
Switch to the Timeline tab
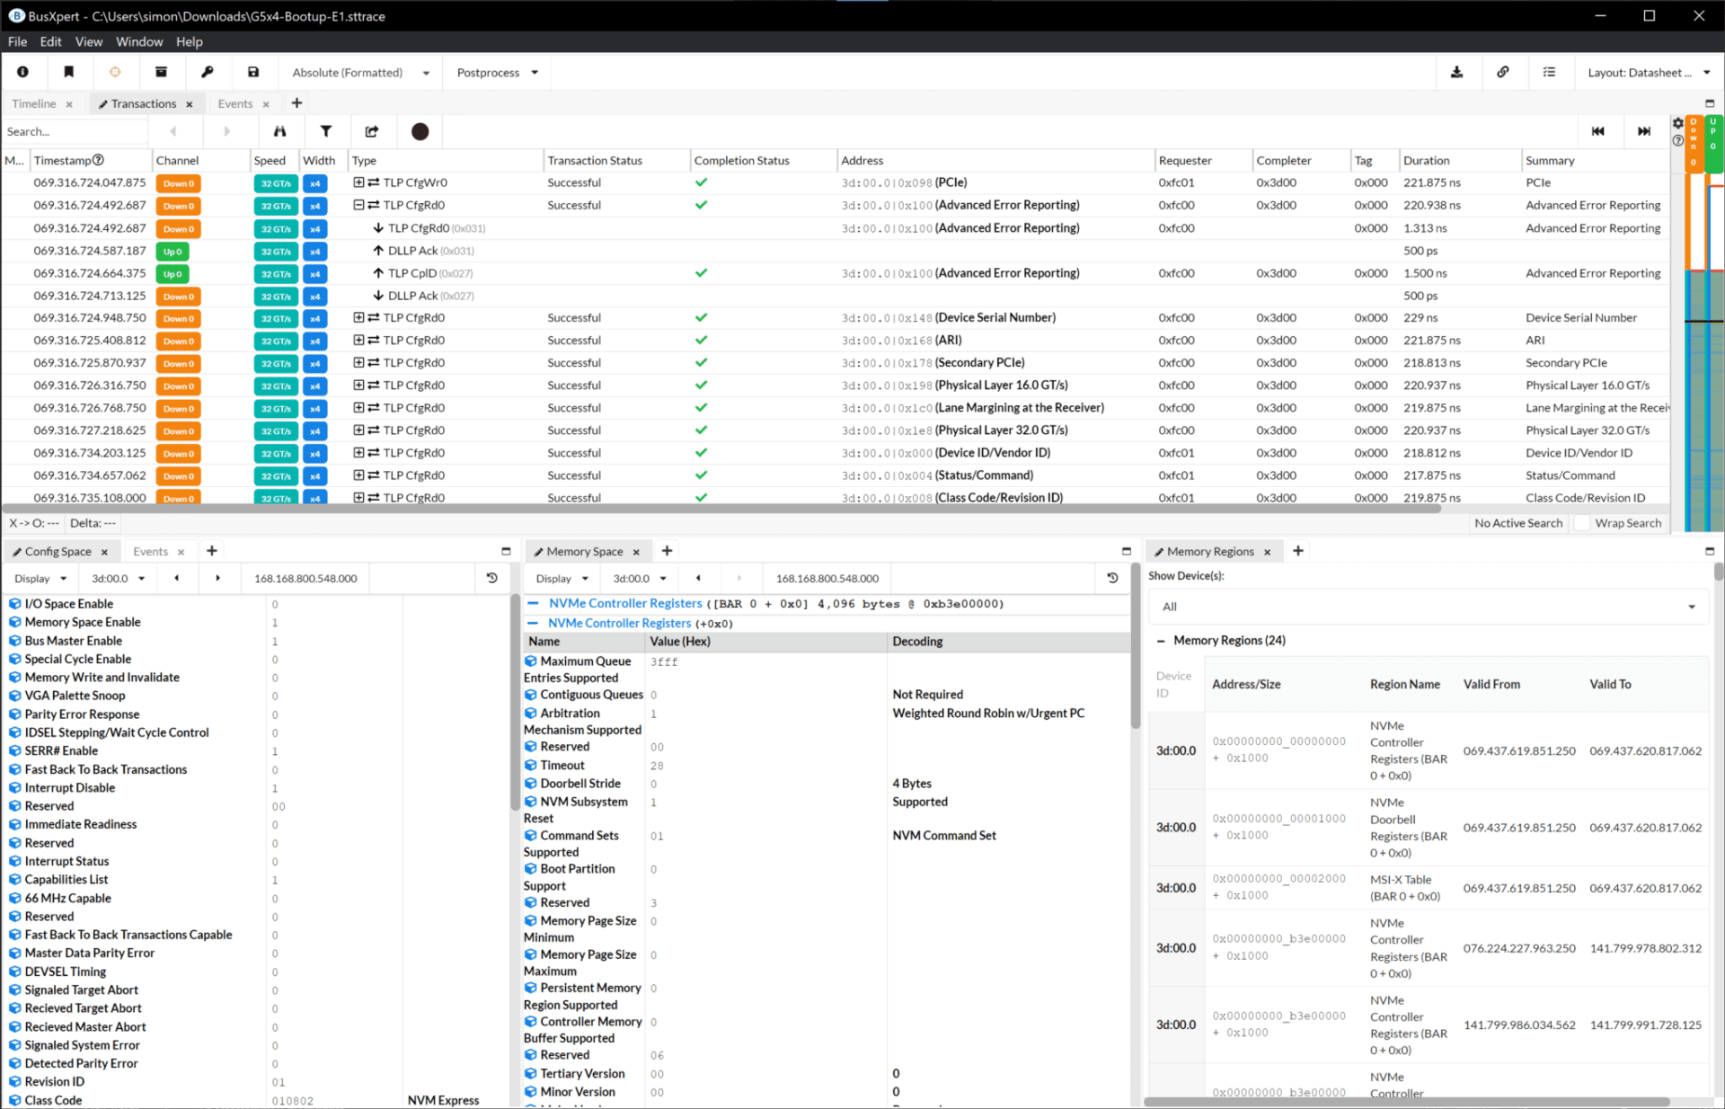click(34, 103)
